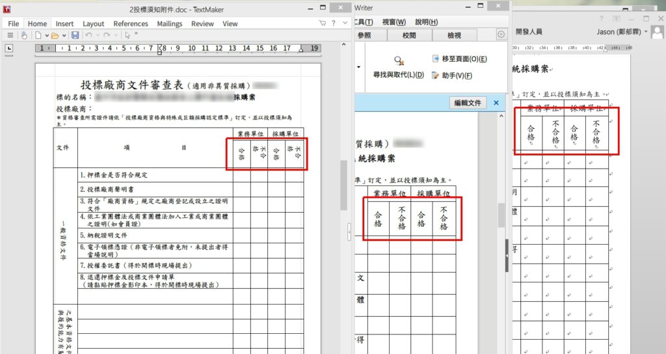This screenshot has width=666, height=354.
Task: Click the Undo arrow in TextMaker
Action: pos(88,35)
